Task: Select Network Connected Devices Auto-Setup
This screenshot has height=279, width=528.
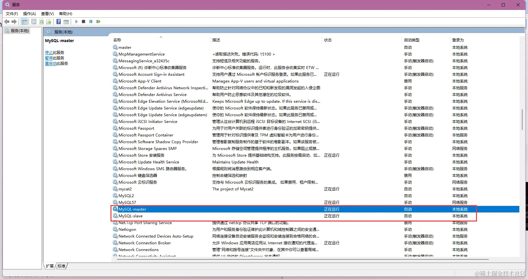Action: coord(156,236)
